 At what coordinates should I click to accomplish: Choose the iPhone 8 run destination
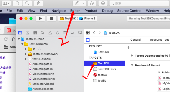click(x=87, y=18)
